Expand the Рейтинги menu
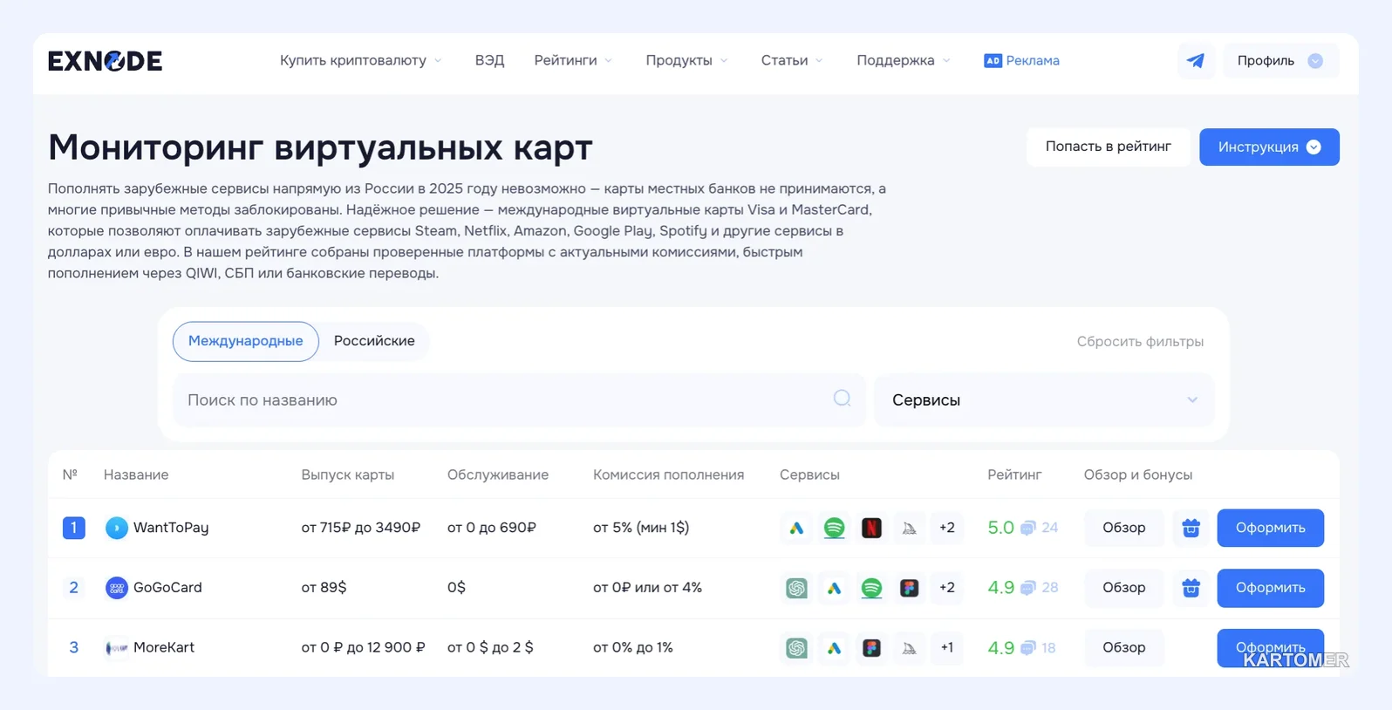This screenshot has width=1392, height=710. [x=573, y=60]
